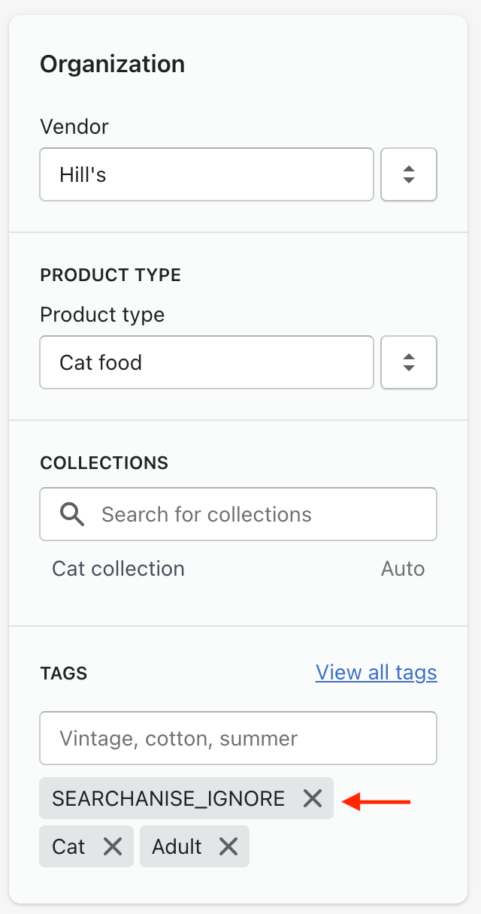Viewport: 481px width, 914px height.
Task: Open the Vendor dropdown selector
Action: click(x=409, y=174)
